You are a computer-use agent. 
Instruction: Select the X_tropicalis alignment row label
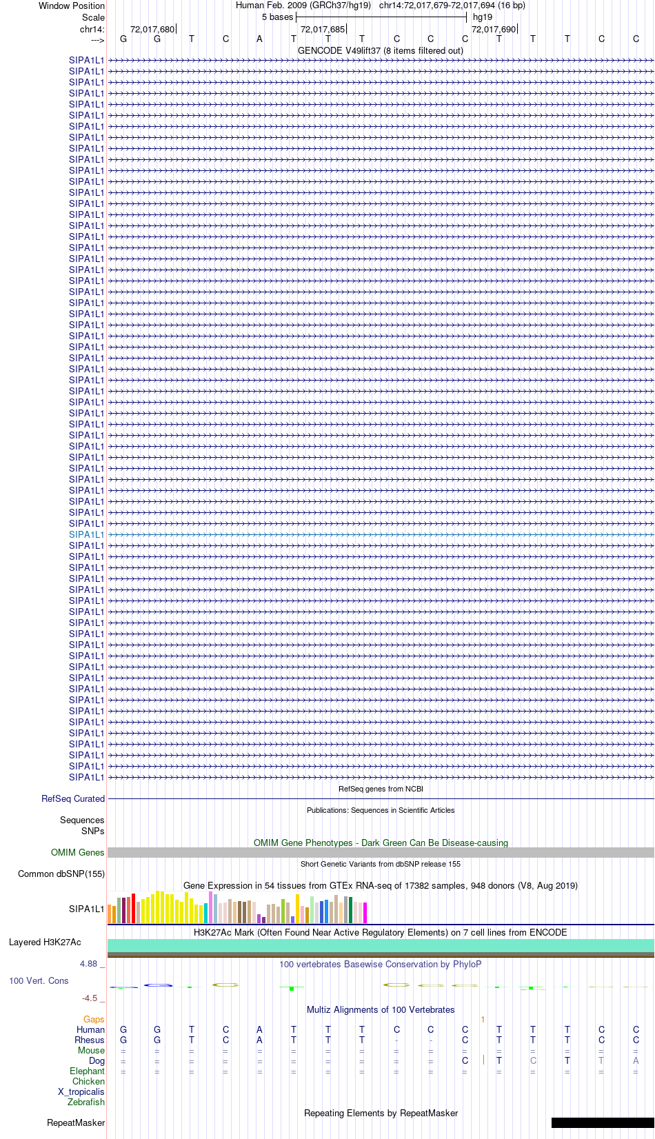tap(81, 1091)
